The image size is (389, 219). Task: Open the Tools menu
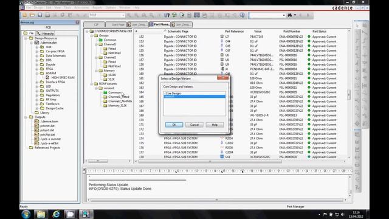(x=67, y=8)
